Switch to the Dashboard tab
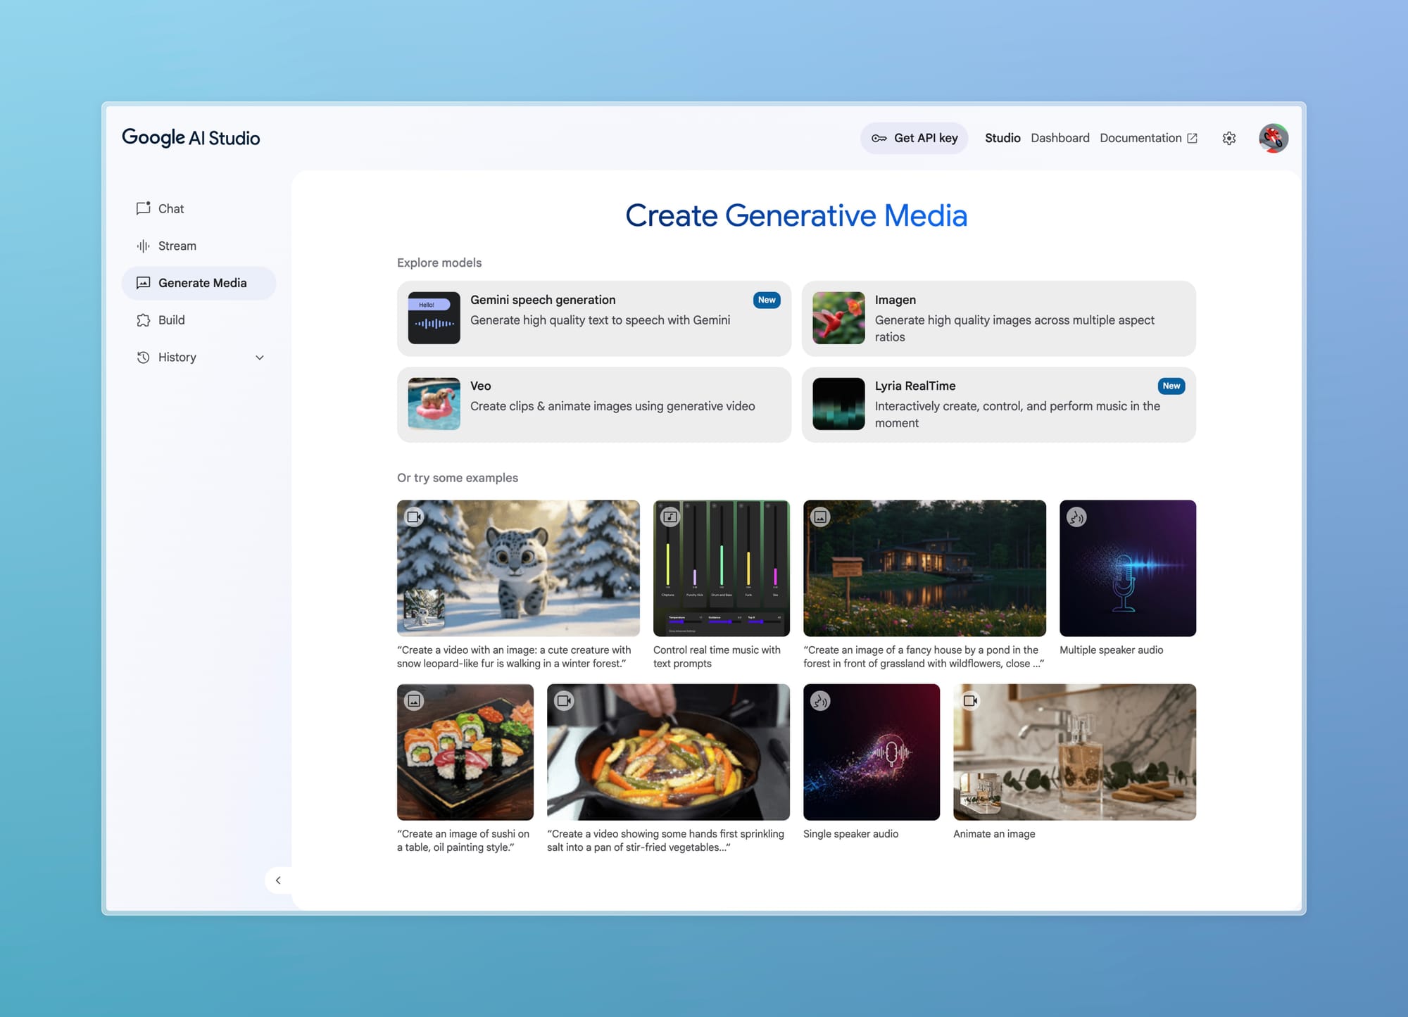 (1060, 138)
